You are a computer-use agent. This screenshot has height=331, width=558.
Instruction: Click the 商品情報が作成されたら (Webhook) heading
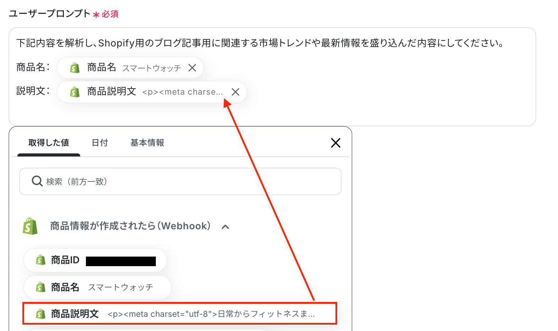130,226
